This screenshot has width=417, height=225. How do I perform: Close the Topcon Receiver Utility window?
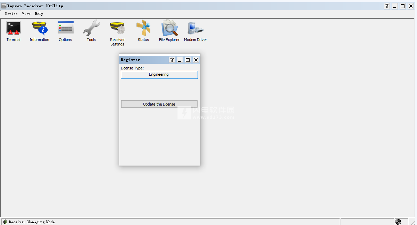(x=411, y=6)
